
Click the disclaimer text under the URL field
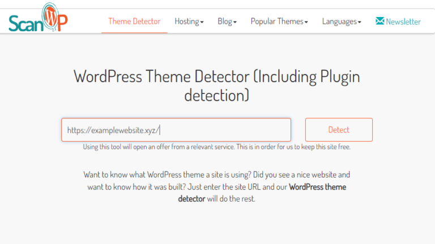[x=217, y=147]
